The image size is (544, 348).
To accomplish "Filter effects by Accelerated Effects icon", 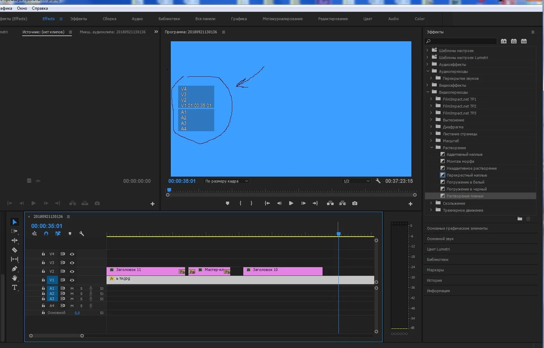I will tap(504, 41).
